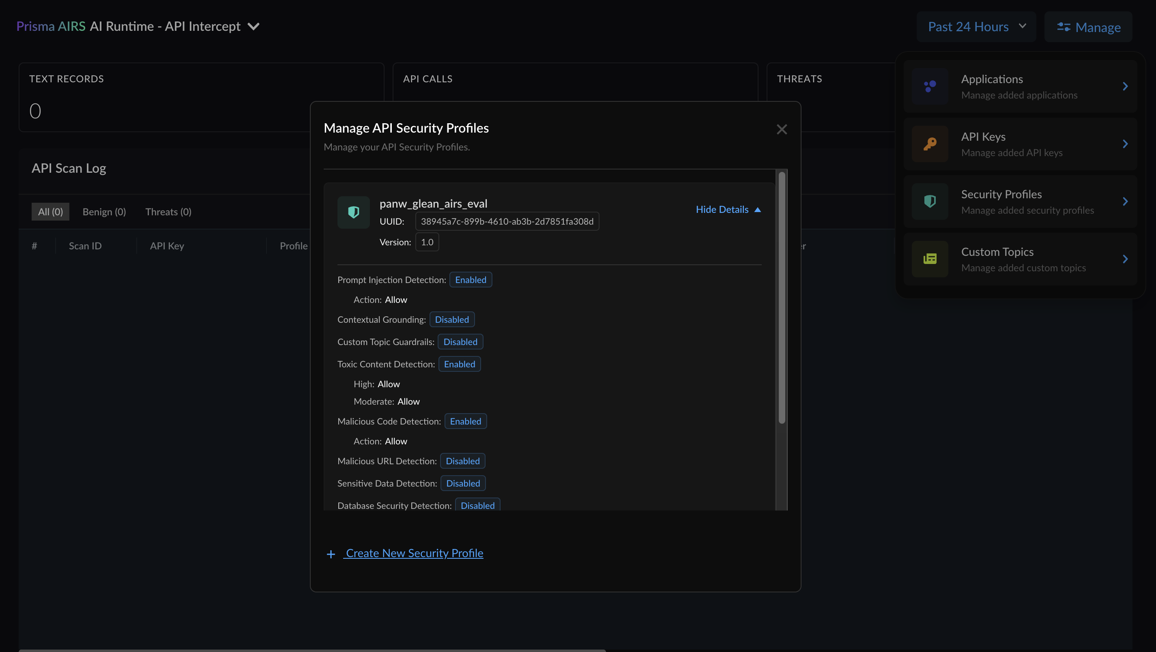
Task: Open Applications menu chevron
Action: (1125, 86)
